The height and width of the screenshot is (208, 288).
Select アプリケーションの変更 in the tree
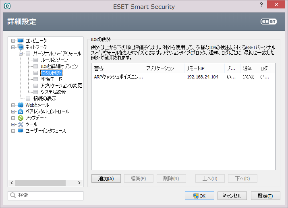[x=61, y=86]
